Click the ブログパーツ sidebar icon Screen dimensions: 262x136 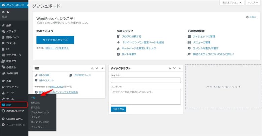tap(3, 55)
